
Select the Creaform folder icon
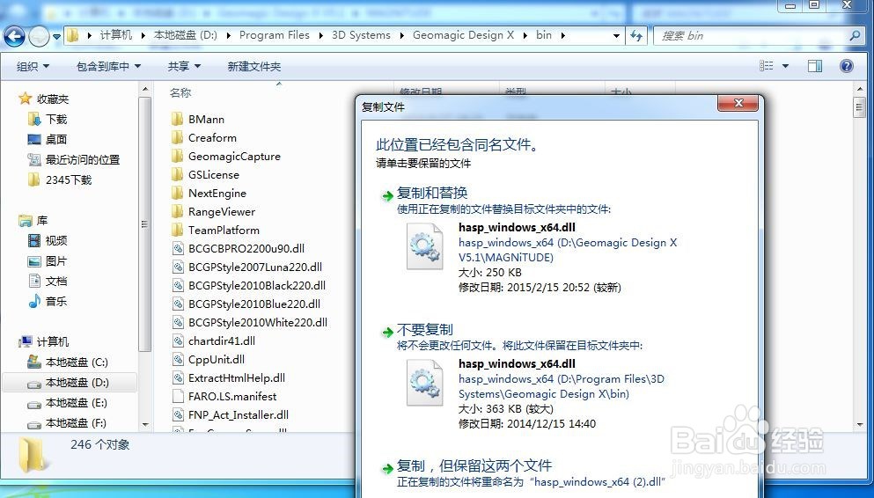click(177, 137)
